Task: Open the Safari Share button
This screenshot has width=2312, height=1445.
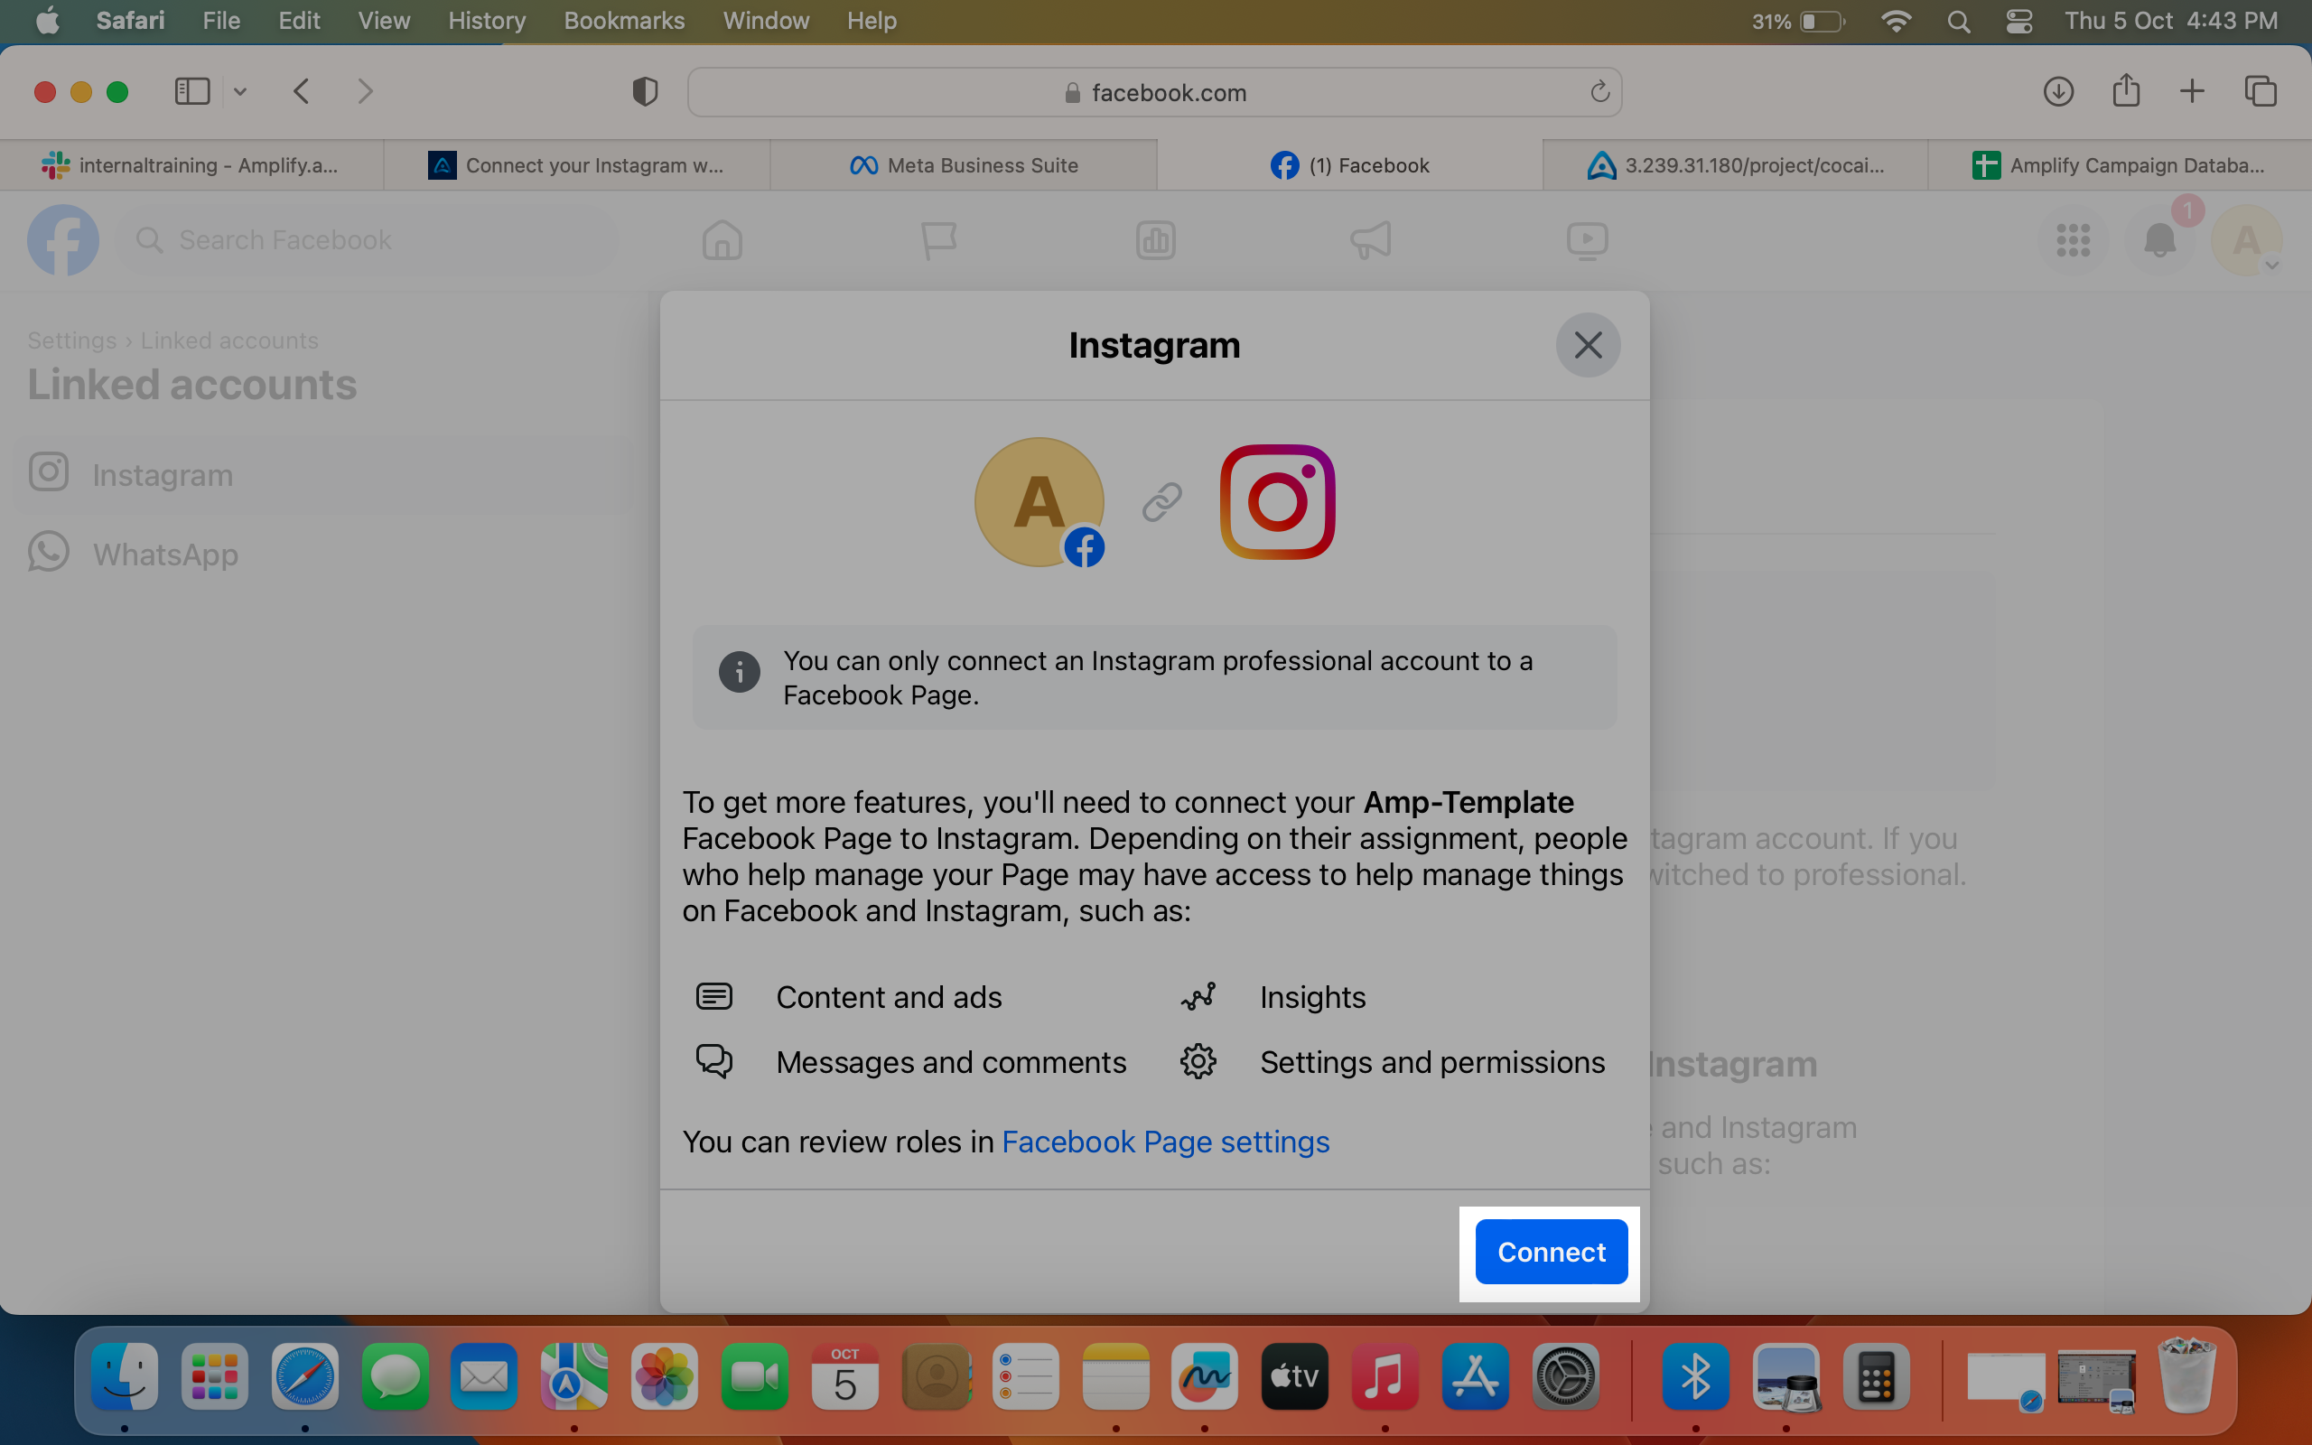Action: point(2126,91)
